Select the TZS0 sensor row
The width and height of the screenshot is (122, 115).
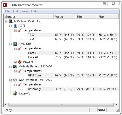[73, 35]
